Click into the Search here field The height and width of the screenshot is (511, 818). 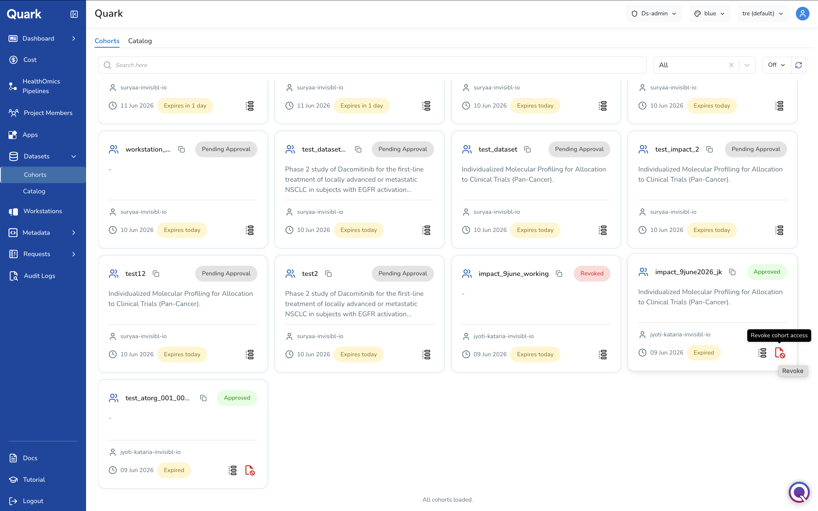click(372, 65)
